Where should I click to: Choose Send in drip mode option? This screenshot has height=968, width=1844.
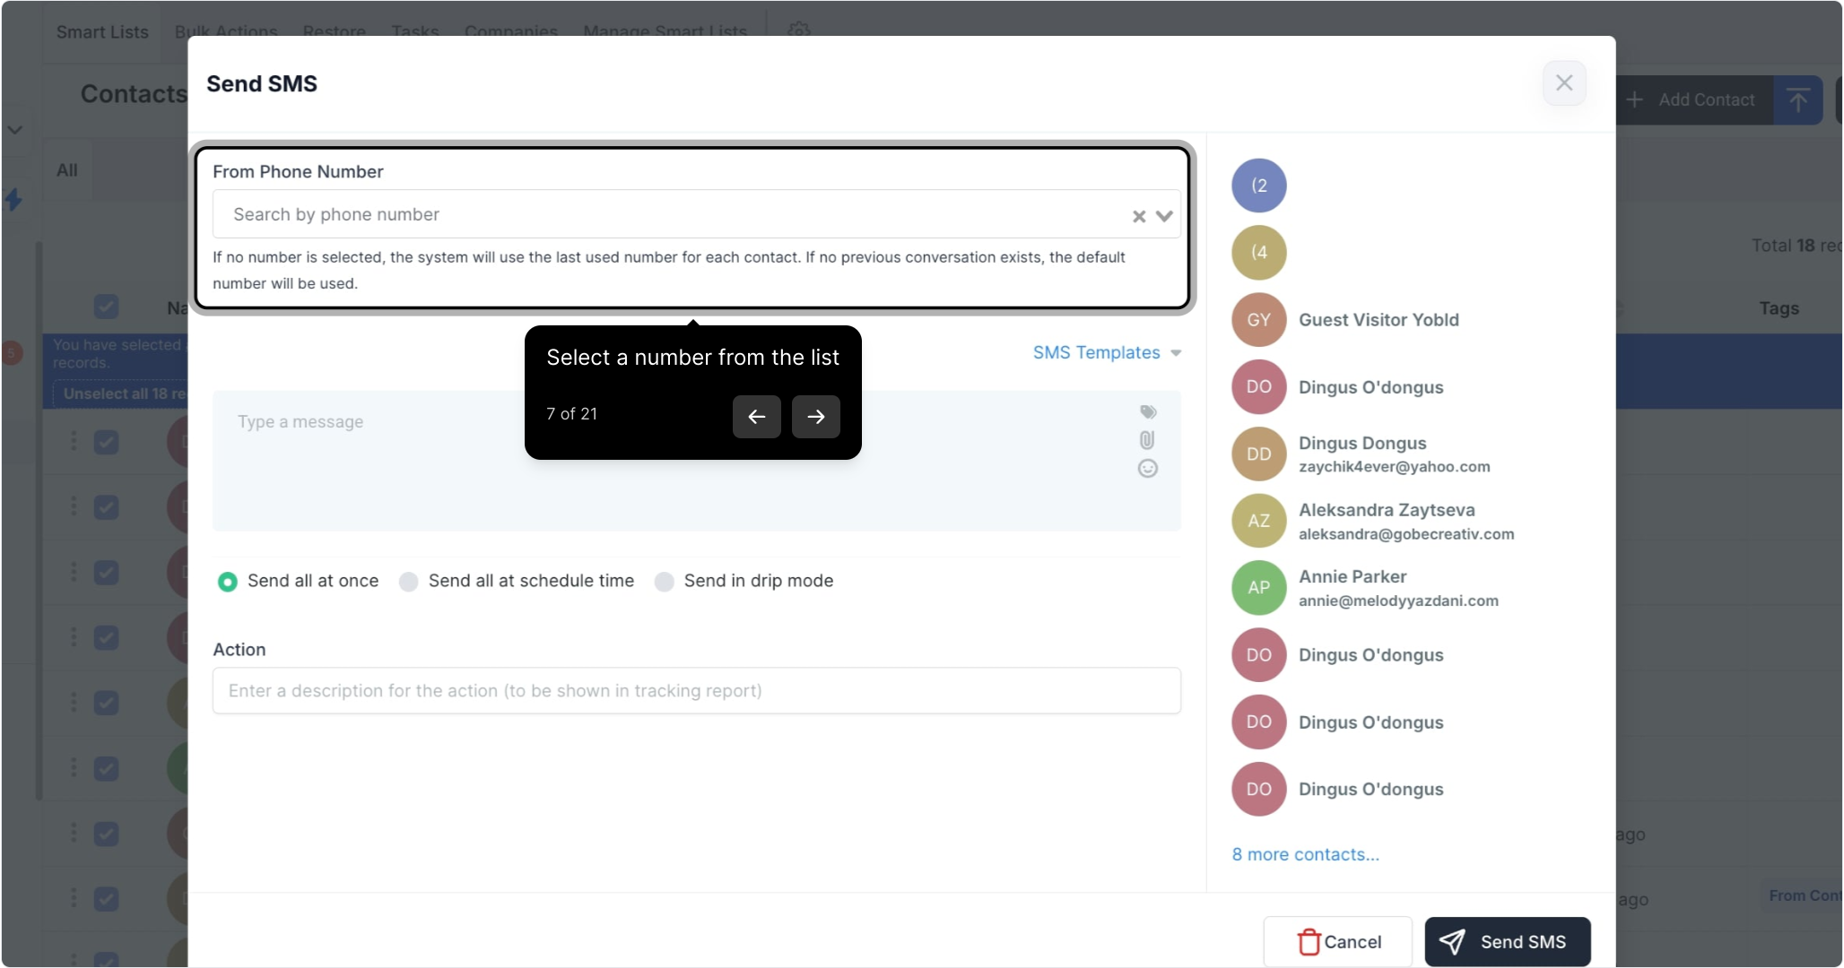point(665,582)
